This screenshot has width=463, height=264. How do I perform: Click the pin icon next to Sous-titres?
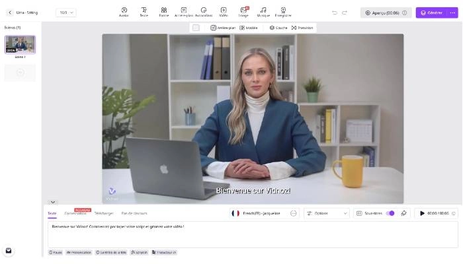[403, 213]
